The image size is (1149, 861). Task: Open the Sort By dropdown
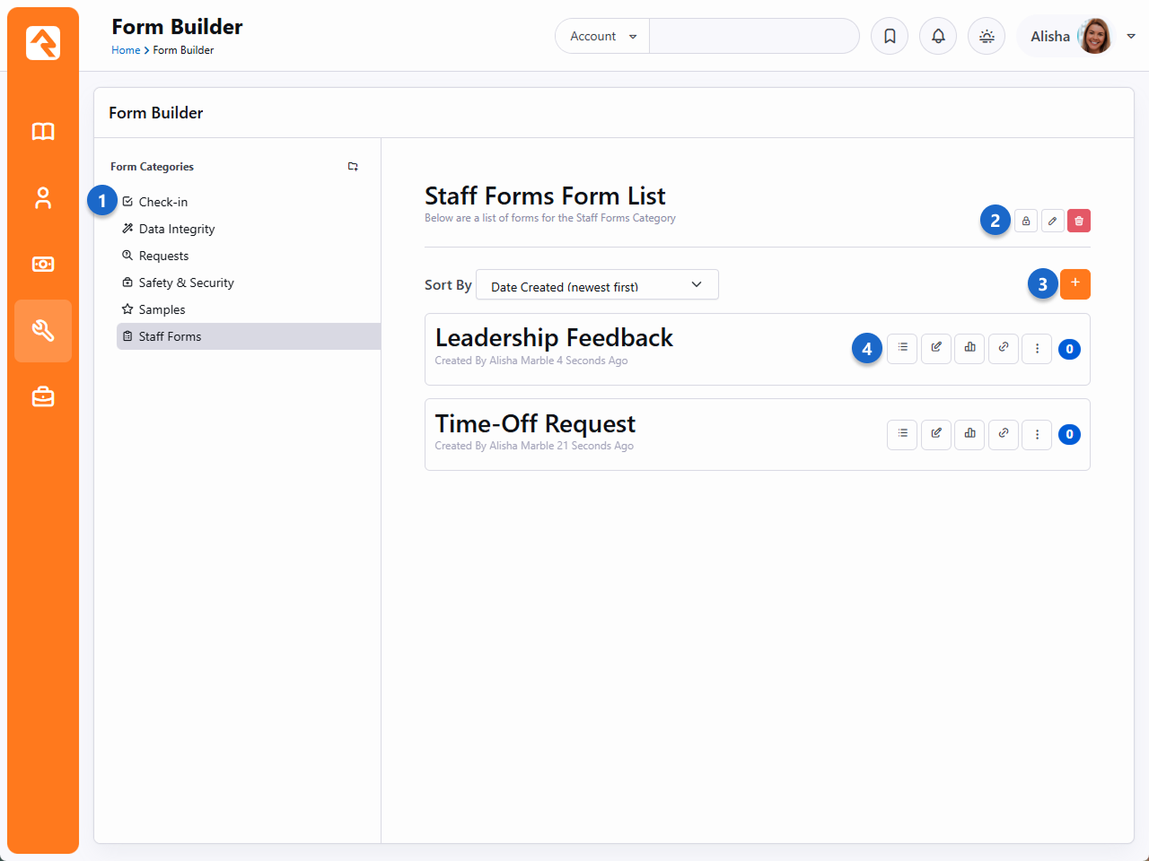click(x=597, y=285)
